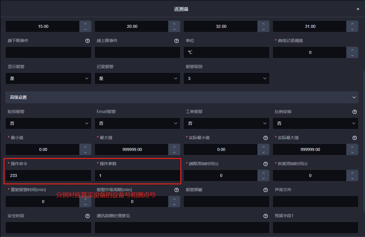This screenshot has height=237, width=365.
Task: Open the 报警级别 dropdown
Action: (x=226, y=78)
